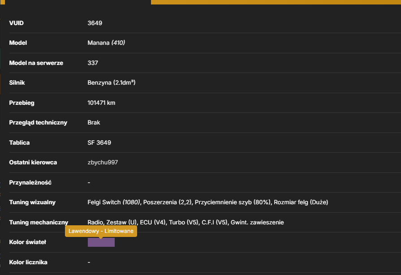The height and width of the screenshot is (275, 401).
Task: Select the mileage value 101471 km
Action: (101, 103)
